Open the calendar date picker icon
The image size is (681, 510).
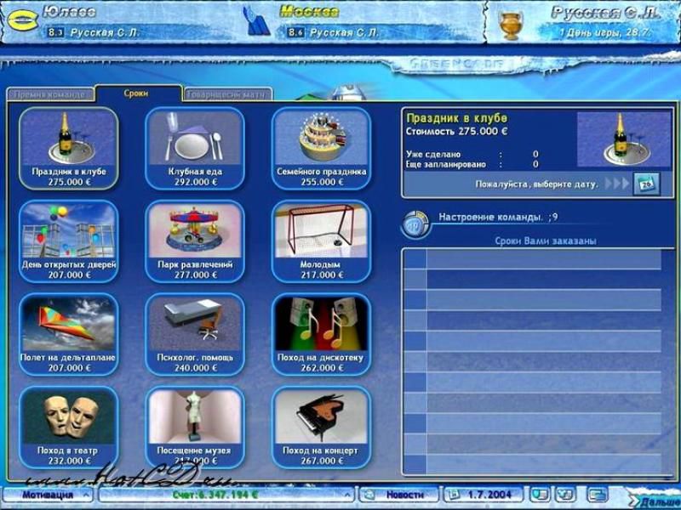[646, 183]
